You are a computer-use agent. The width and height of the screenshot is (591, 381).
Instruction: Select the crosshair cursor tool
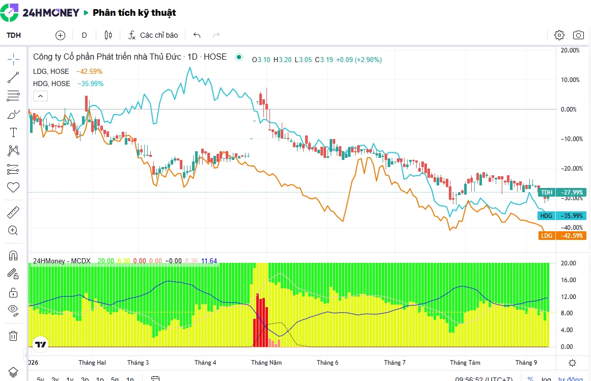pos(13,59)
